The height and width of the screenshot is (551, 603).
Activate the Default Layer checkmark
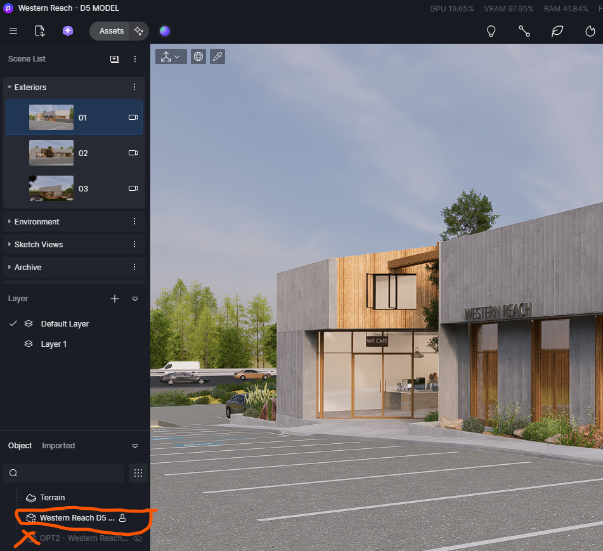pos(13,323)
